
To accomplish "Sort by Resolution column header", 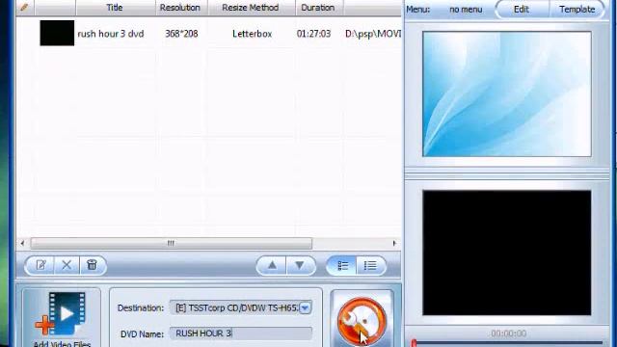I will (180, 8).
